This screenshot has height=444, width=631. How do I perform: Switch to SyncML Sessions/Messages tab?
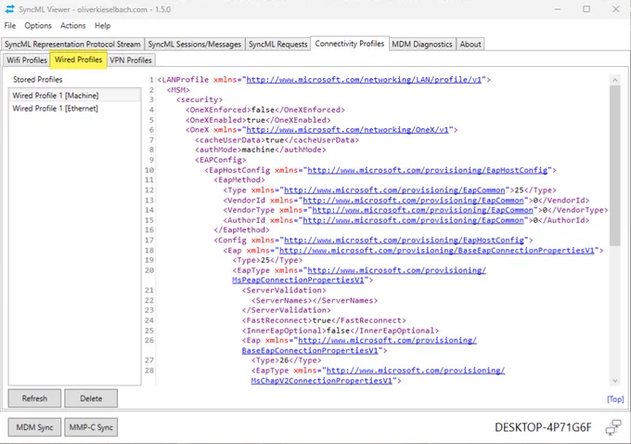(x=194, y=45)
